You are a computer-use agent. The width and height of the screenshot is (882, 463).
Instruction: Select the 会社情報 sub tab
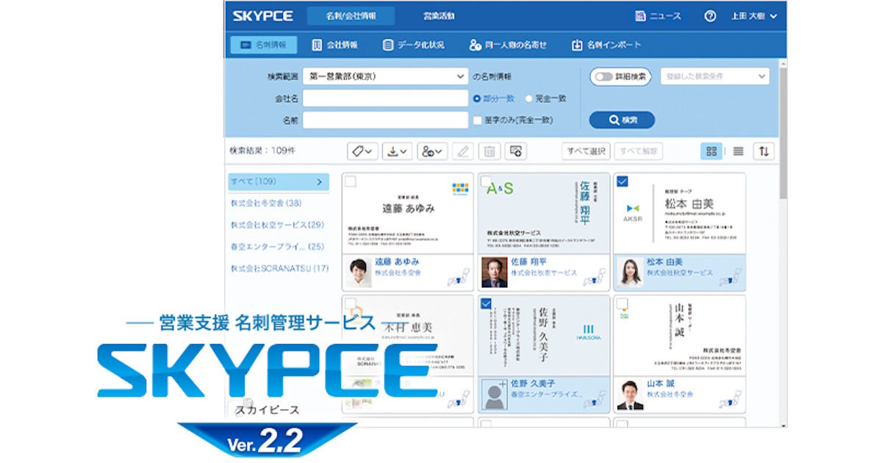coord(334,45)
